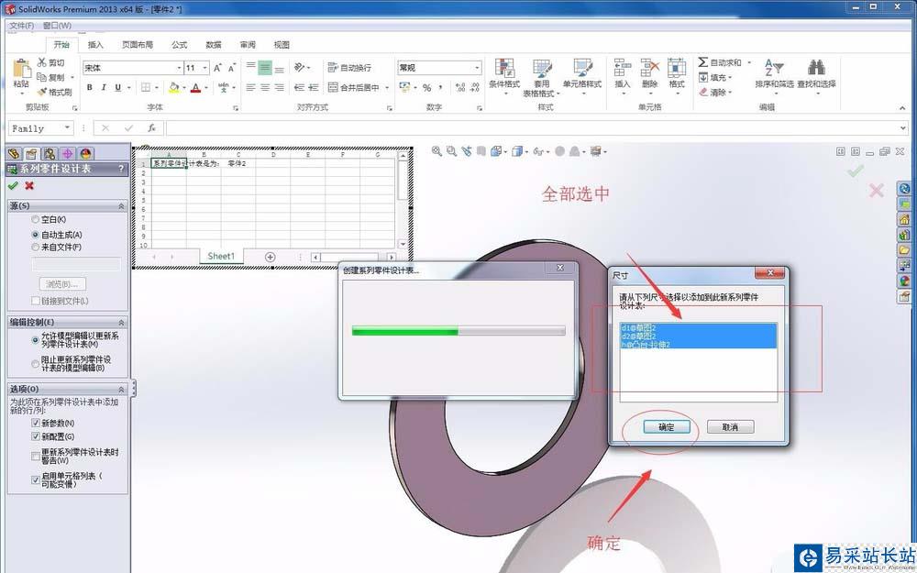Click the Browse (浏览) button

(x=62, y=284)
